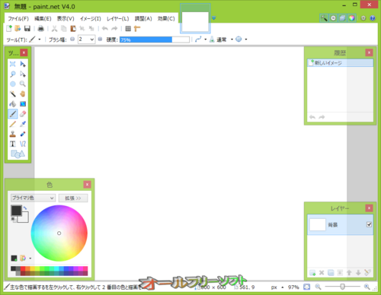Click the primary color black swatch
This screenshot has height=295, width=381.
pyautogui.click(x=16, y=211)
